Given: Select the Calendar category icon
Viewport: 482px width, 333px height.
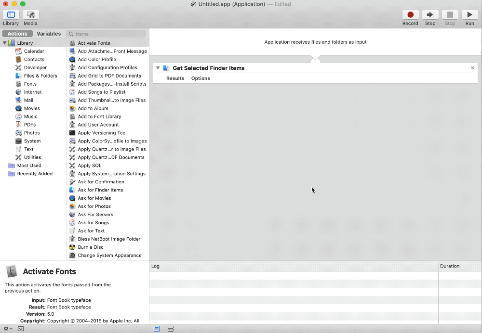Looking at the screenshot, I should point(18,51).
